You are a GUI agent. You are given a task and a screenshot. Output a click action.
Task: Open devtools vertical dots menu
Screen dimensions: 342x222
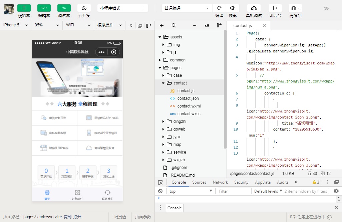pos(327,182)
